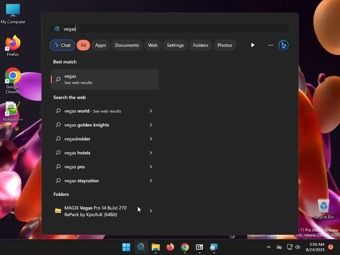
Task: Click search icon beside vegas hotels
Action: tap(58, 153)
